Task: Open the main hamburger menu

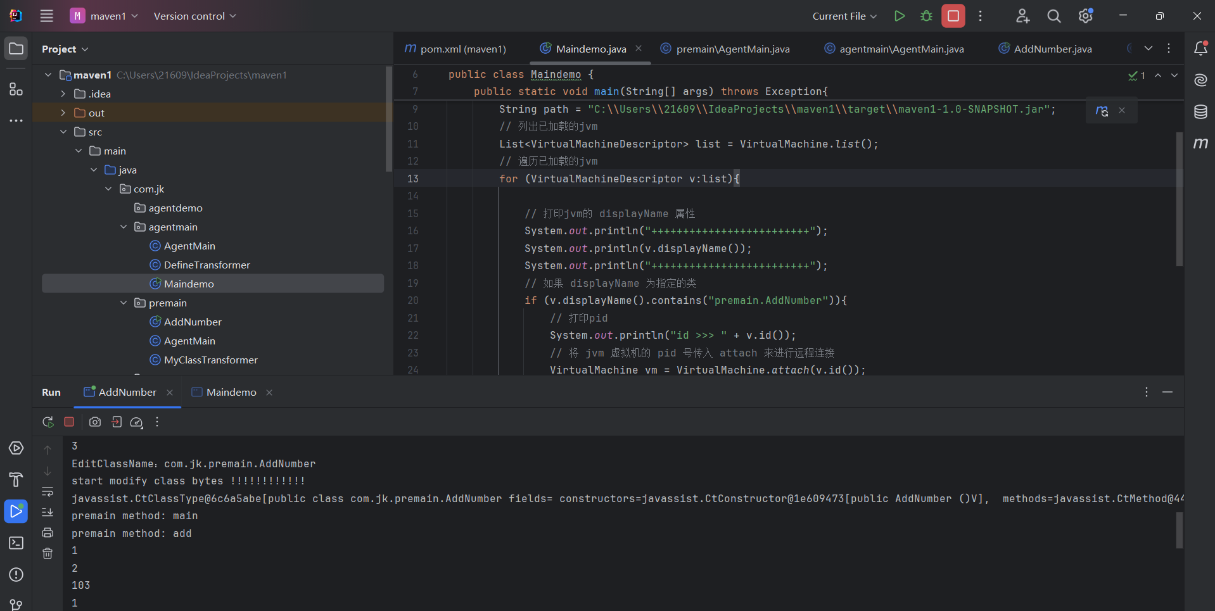Action: coord(47,16)
